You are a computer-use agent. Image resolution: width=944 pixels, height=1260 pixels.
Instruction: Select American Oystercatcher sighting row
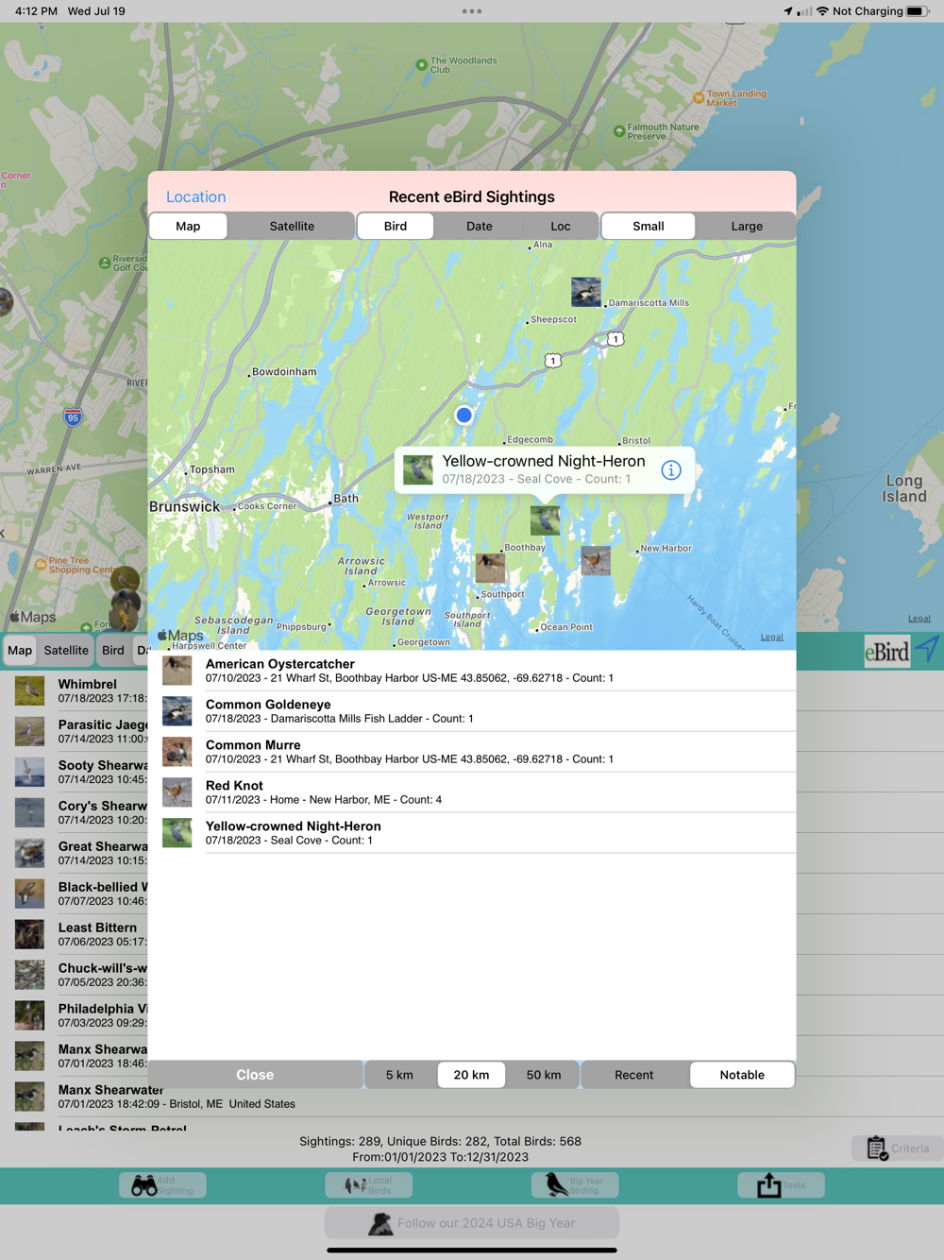click(x=472, y=671)
